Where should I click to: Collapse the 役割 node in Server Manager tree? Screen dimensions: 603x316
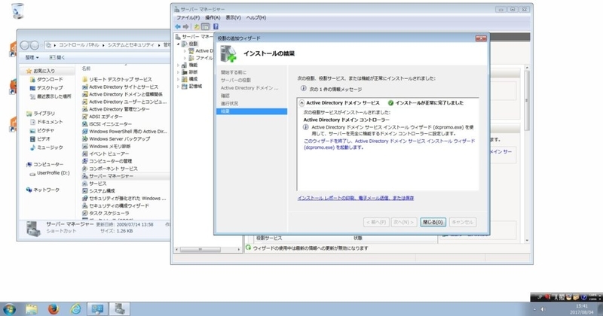pos(179,44)
